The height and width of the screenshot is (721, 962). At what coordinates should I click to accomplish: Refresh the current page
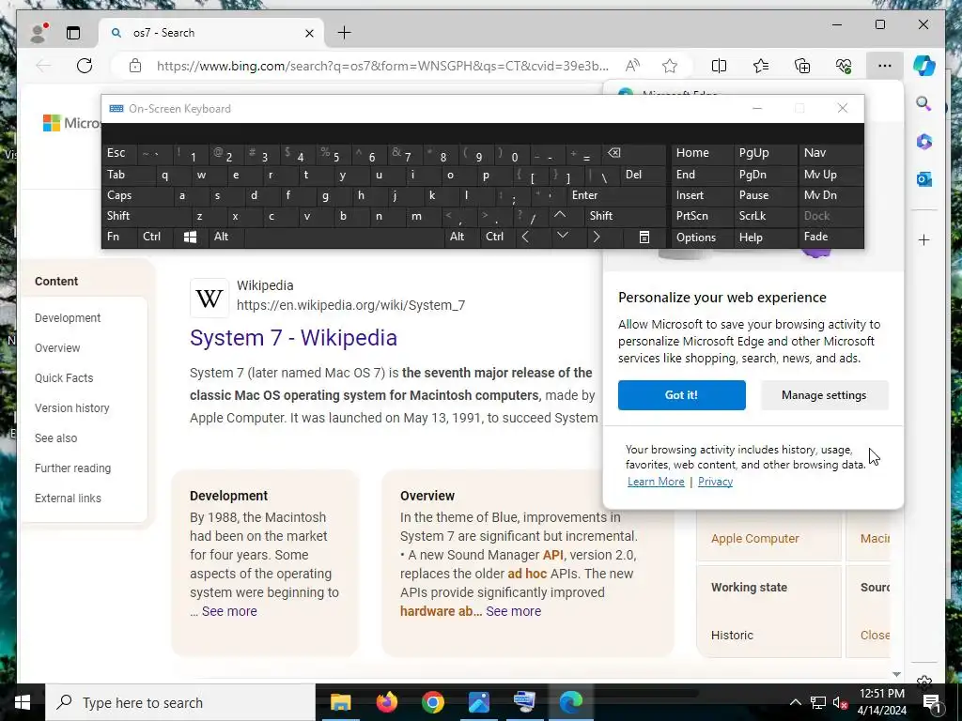tap(85, 66)
